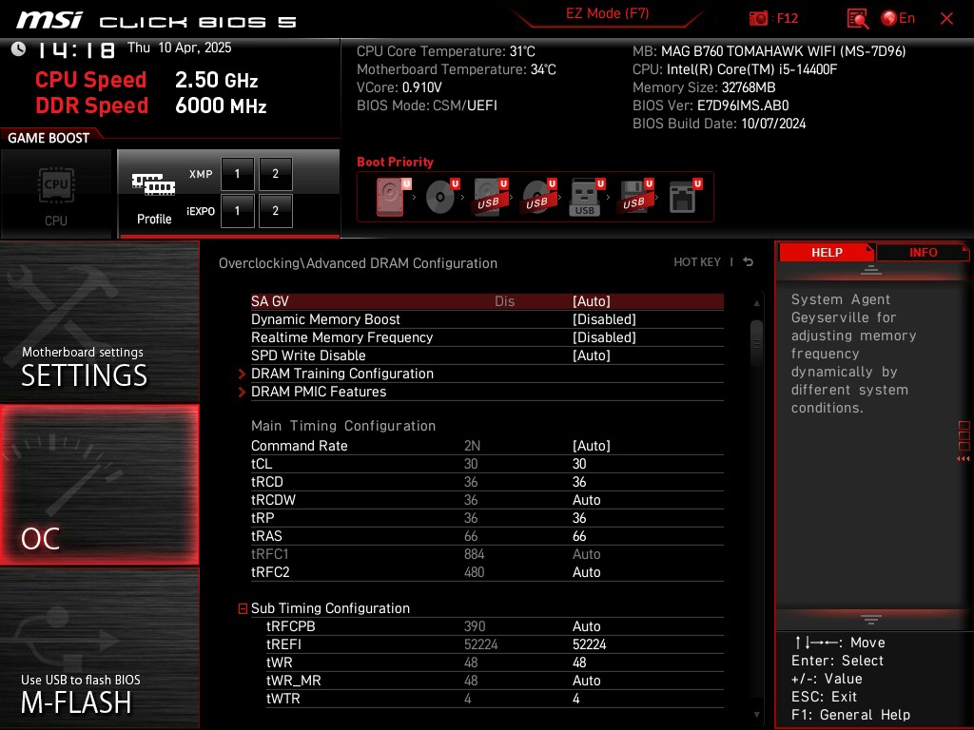The image size is (974, 730).
Task: Click the help panel upper scroll handle
Action: click(870, 271)
